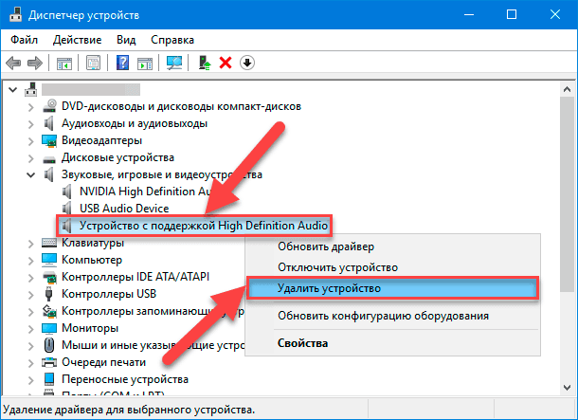Expand Клавиатуры category
This screenshot has height=420, width=578.
(31, 244)
